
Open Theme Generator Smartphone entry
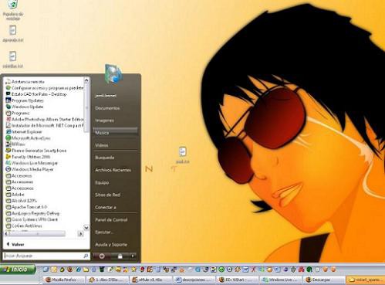pos(36,151)
